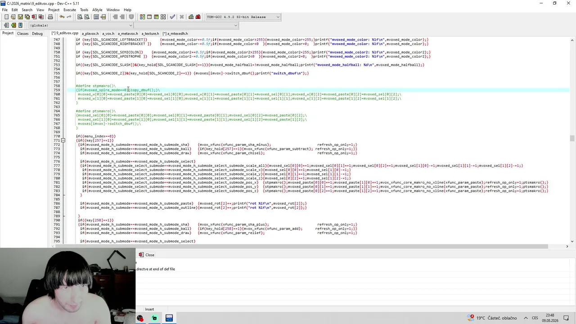576x324 pixels.
Task: Click the message 'drectve at end of def file'
Action: [x=156, y=269]
